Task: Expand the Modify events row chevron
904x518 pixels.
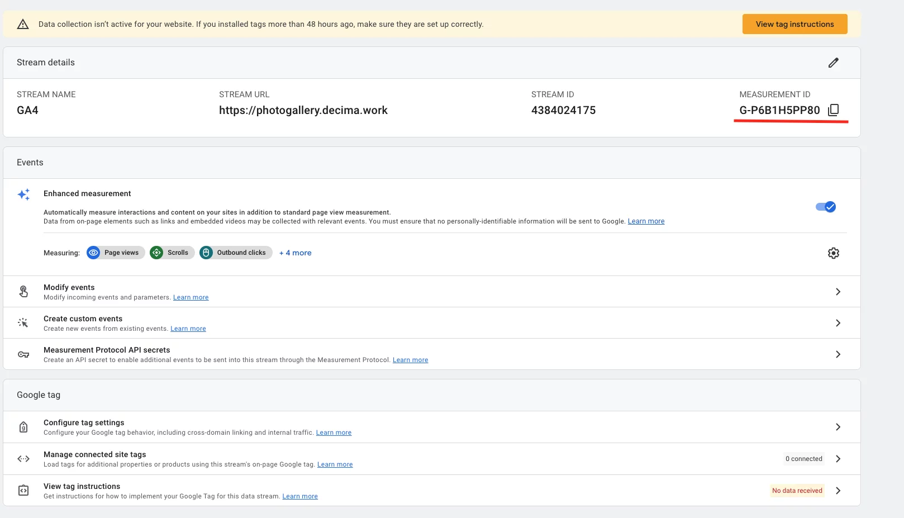Action: [x=838, y=291]
